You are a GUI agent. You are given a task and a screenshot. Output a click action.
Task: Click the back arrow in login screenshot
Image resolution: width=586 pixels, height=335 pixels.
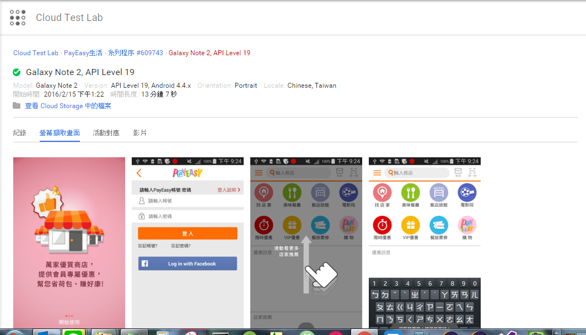point(139,173)
